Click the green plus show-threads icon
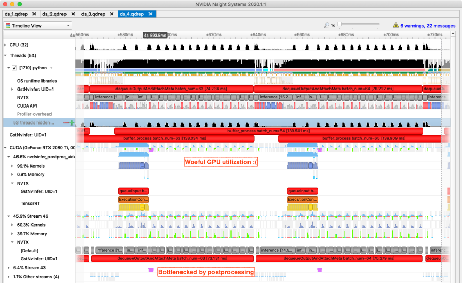 pos(72,122)
